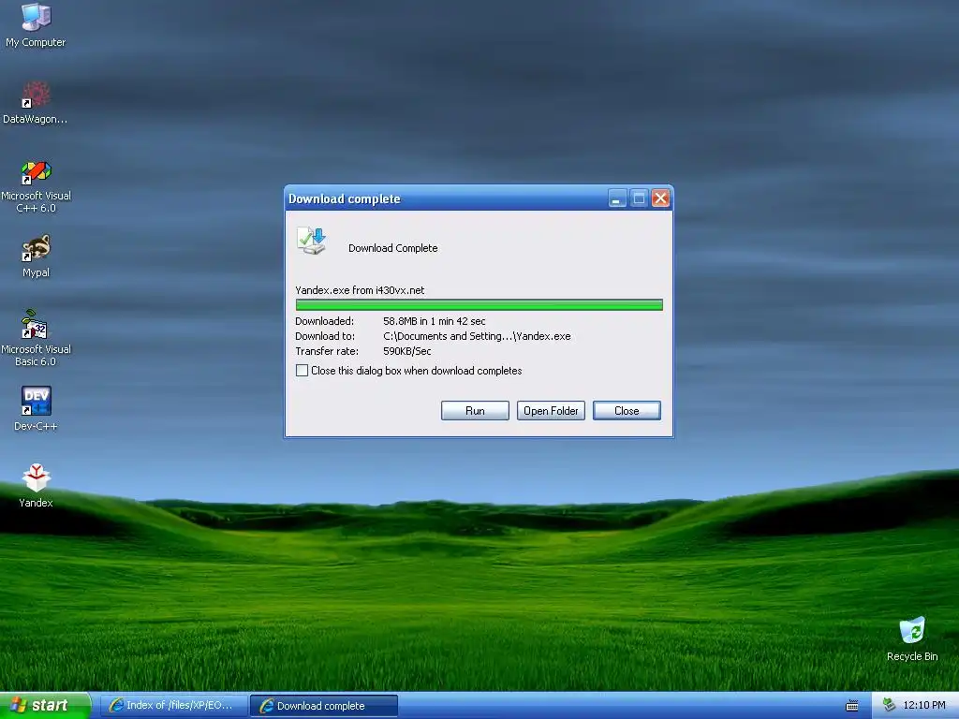The image size is (959, 719).
Task: Enable close dialog when download completes checkbox
Action: 302,371
